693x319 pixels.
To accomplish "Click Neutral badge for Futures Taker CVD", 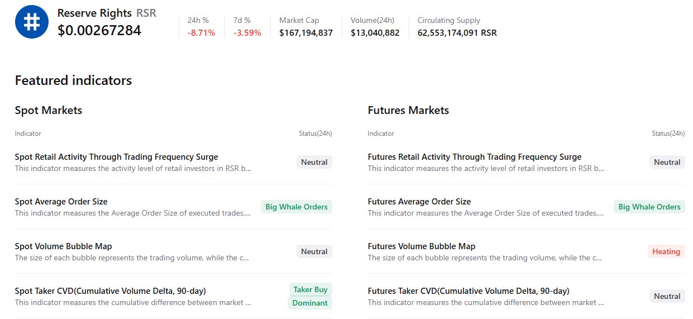I will pyautogui.click(x=667, y=296).
